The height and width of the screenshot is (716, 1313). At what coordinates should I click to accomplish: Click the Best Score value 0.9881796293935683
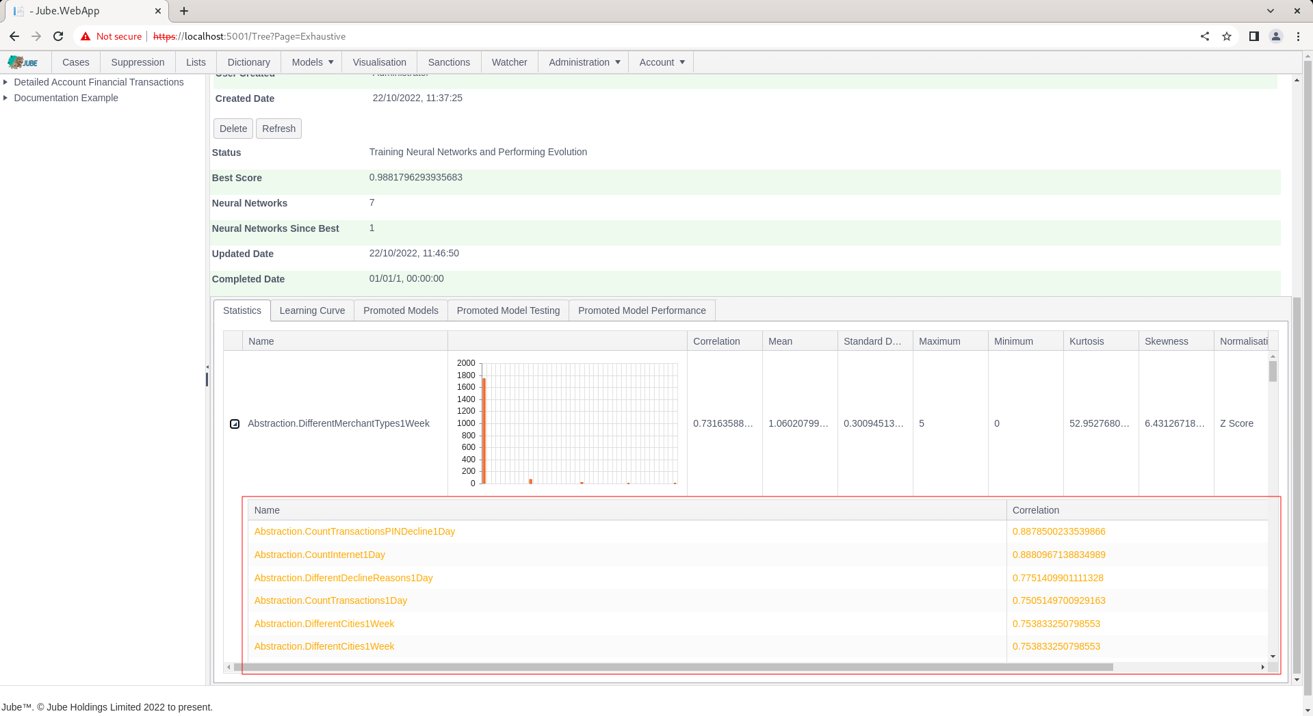point(415,177)
